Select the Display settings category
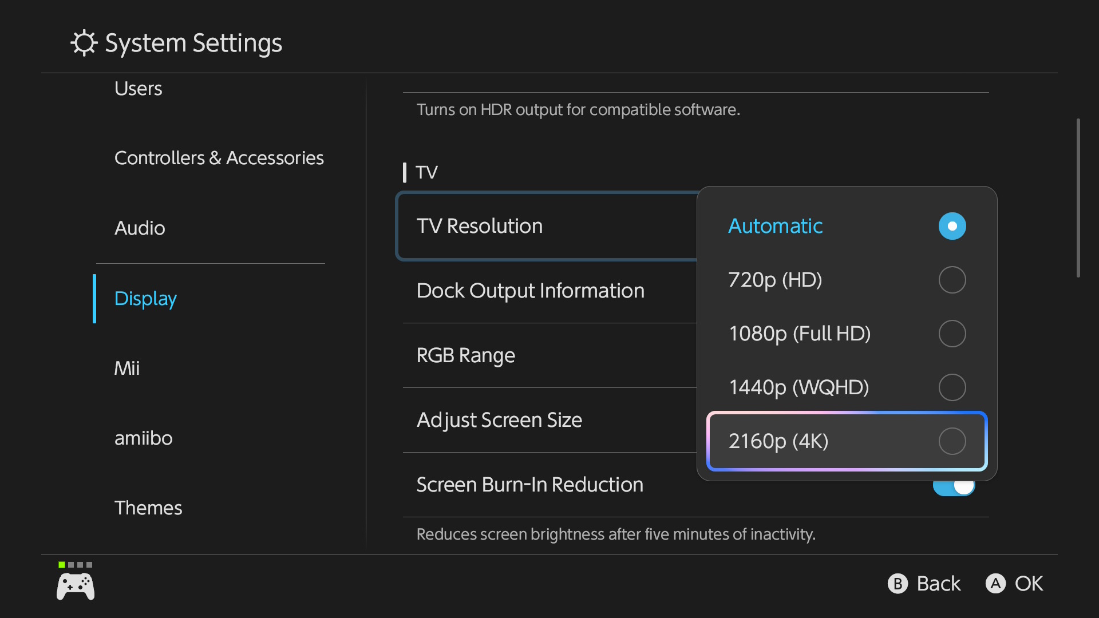 (x=145, y=299)
